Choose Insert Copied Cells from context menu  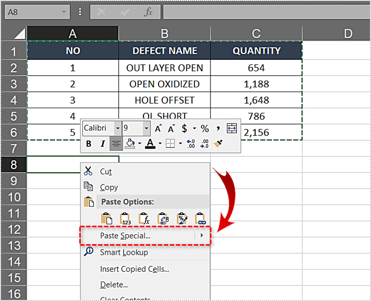click(x=134, y=269)
